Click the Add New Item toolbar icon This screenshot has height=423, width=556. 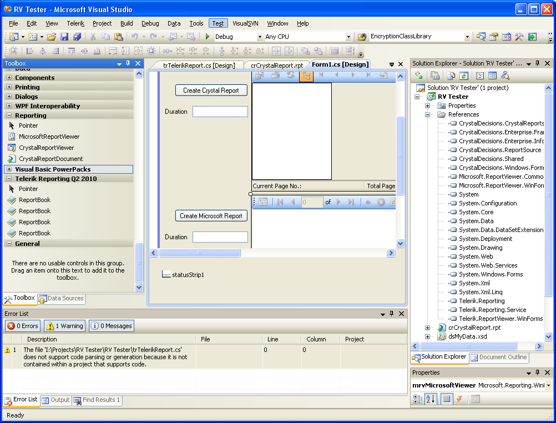click(x=33, y=37)
